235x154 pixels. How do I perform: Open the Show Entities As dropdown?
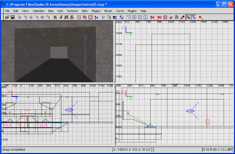(200, 17)
